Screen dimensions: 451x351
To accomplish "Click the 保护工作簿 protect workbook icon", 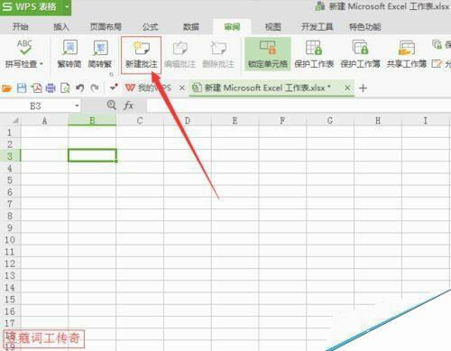I will (x=360, y=48).
